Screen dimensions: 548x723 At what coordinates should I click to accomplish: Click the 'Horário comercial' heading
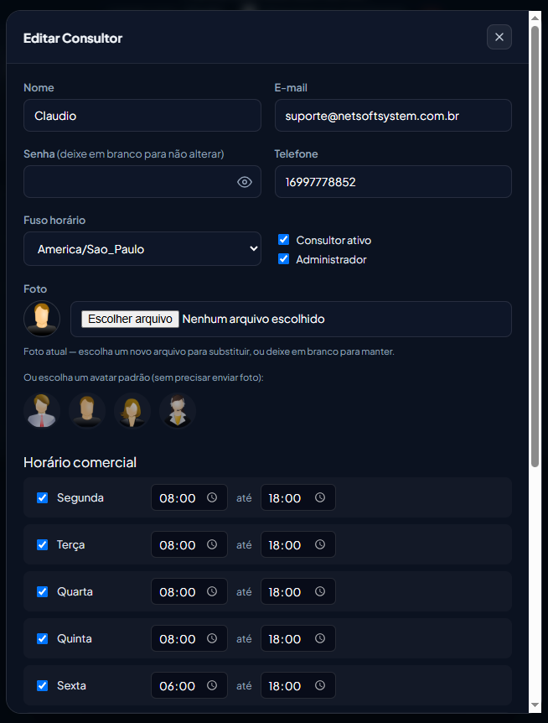coord(80,462)
